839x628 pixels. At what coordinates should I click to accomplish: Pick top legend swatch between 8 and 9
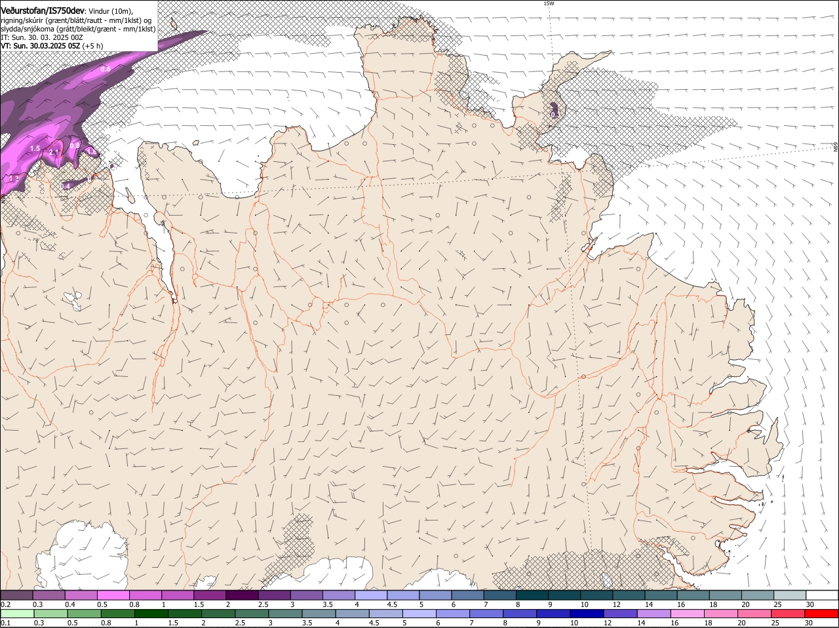pyautogui.click(x=532, y=595)
